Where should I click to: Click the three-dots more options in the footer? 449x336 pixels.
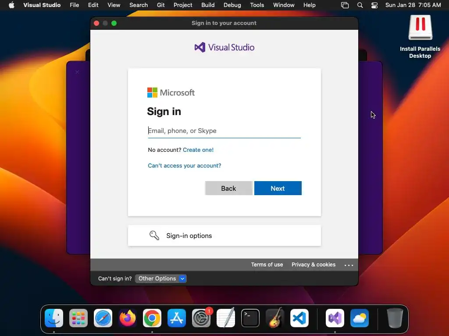pyautogui.click(x=349, y=265)
